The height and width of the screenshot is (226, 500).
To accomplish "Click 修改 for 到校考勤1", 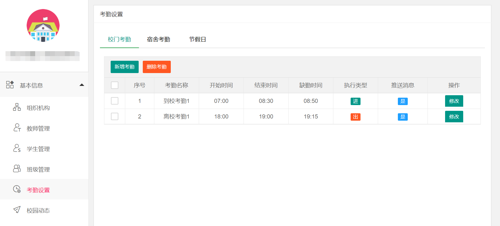I will [454, 101].
